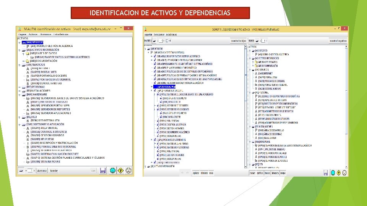Open Dominios menu in identificación window
This screenshot has width=367, height=206.
tap(45, 34)
